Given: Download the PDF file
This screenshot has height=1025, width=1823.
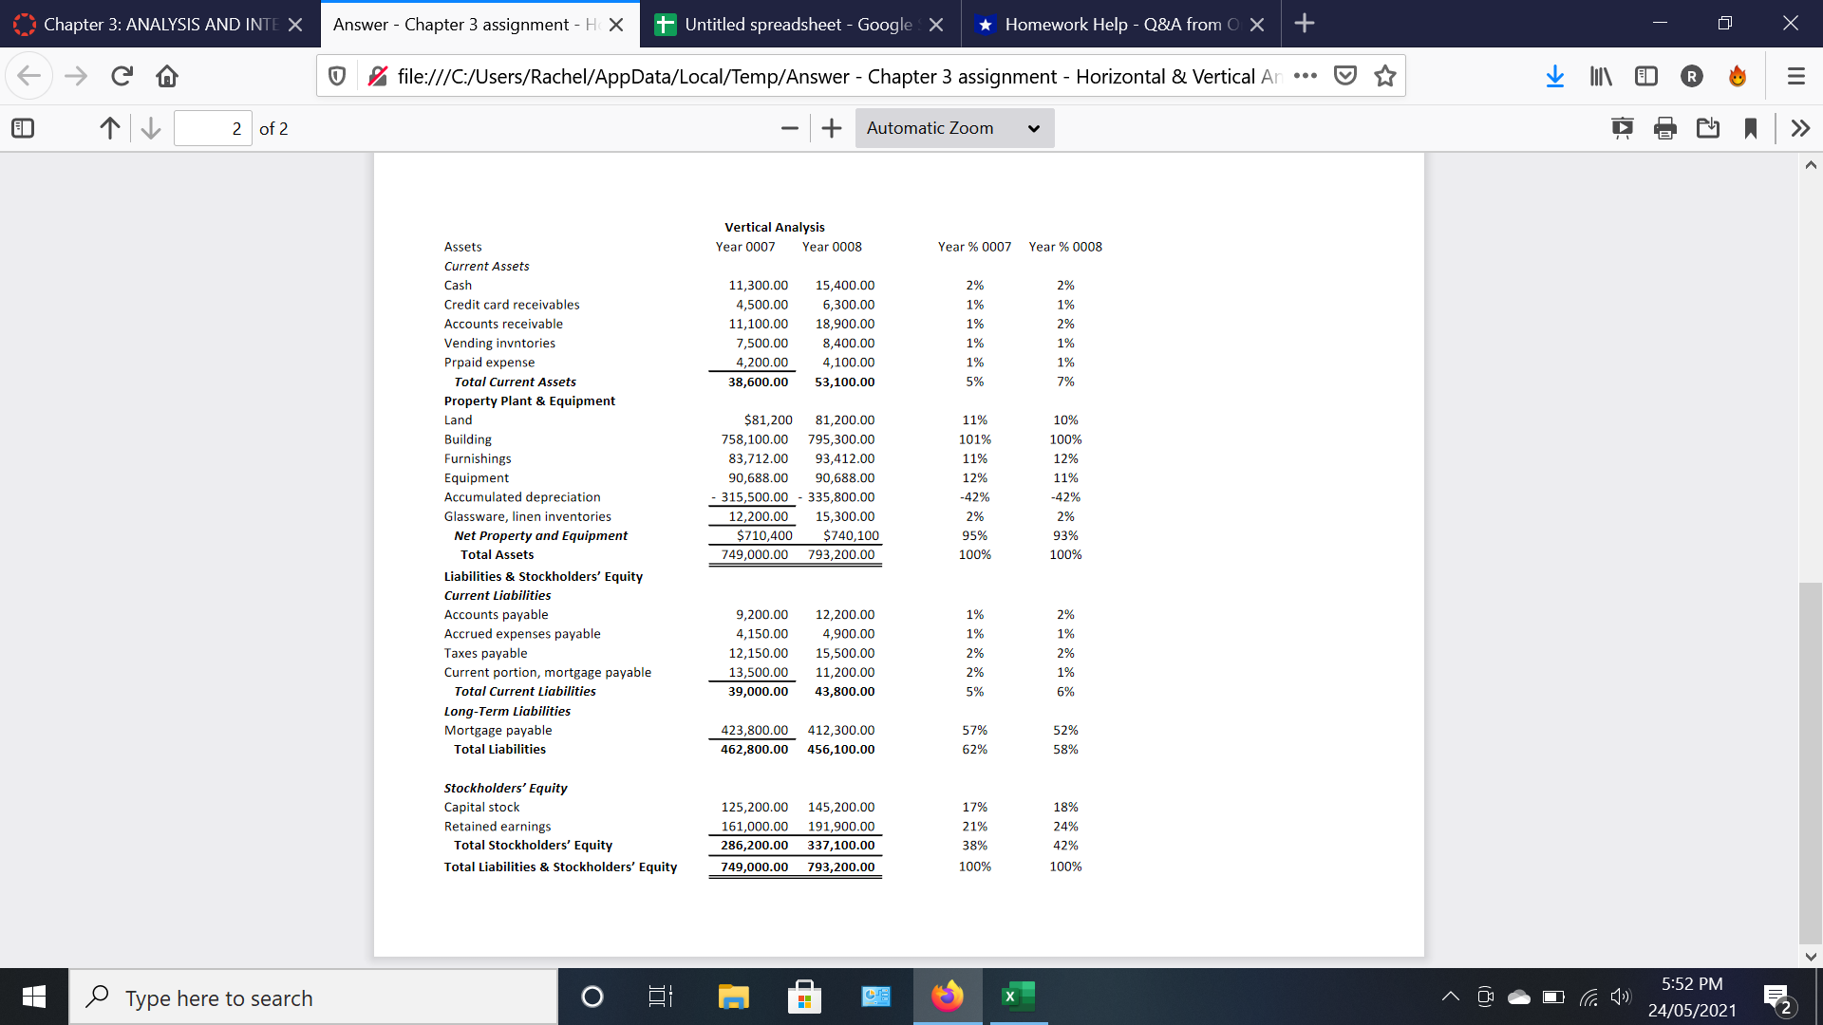Looking at the screenshot, I should tap(1708, 128).
